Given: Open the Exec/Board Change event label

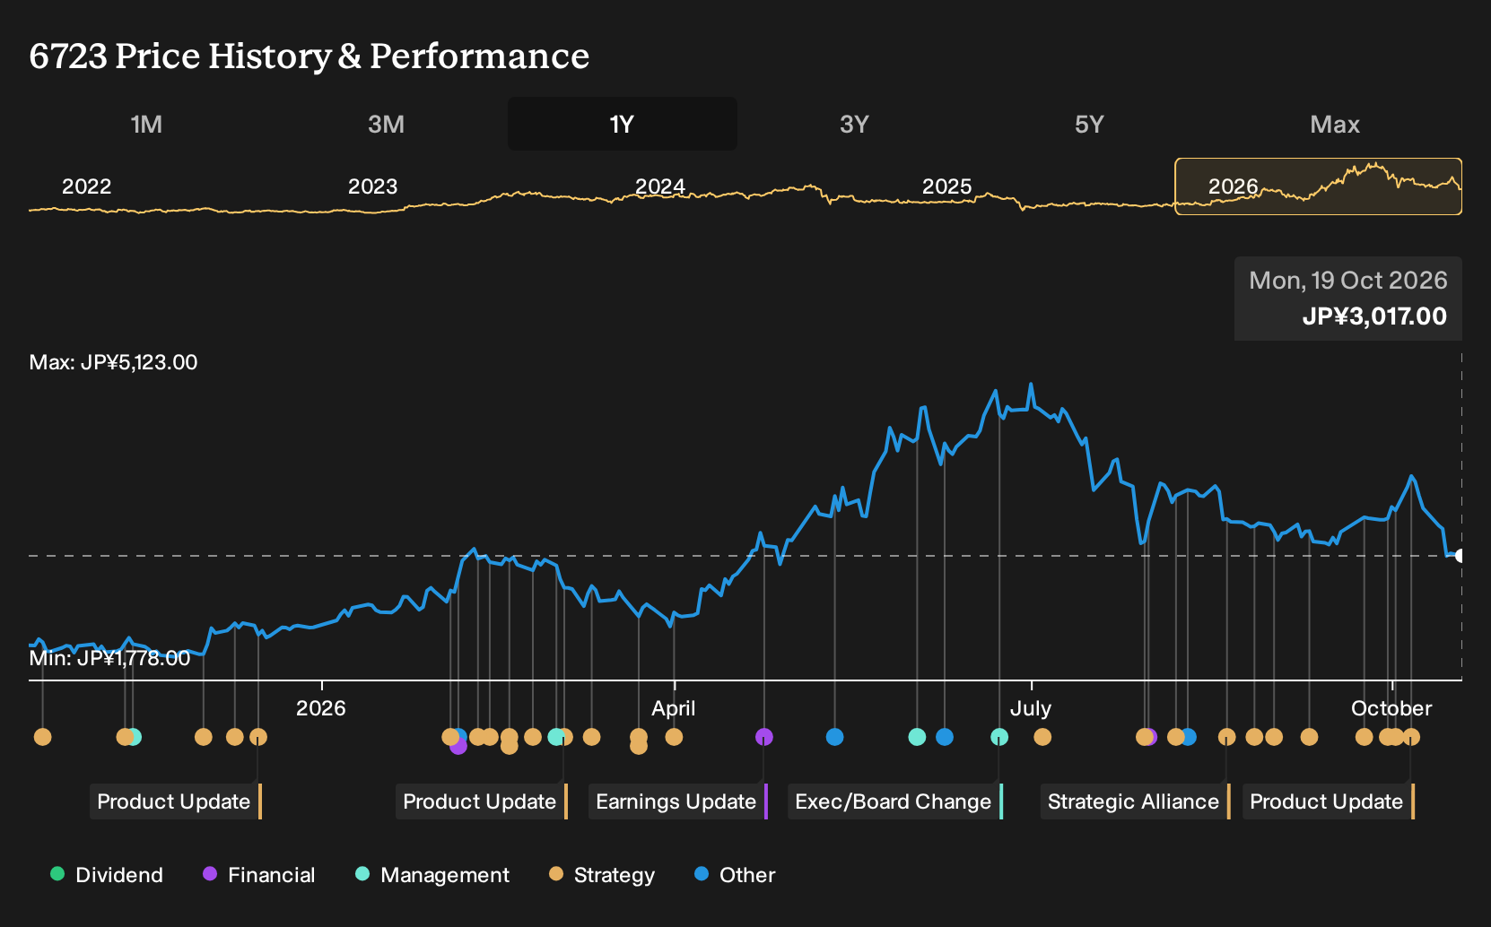Looking at the screenshot, I should 895,801.
